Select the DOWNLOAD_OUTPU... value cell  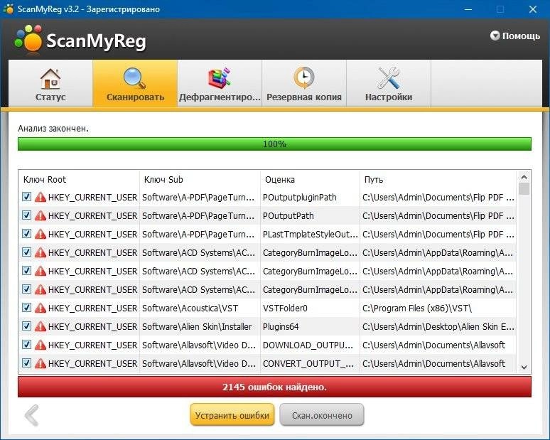pos(310,345)
